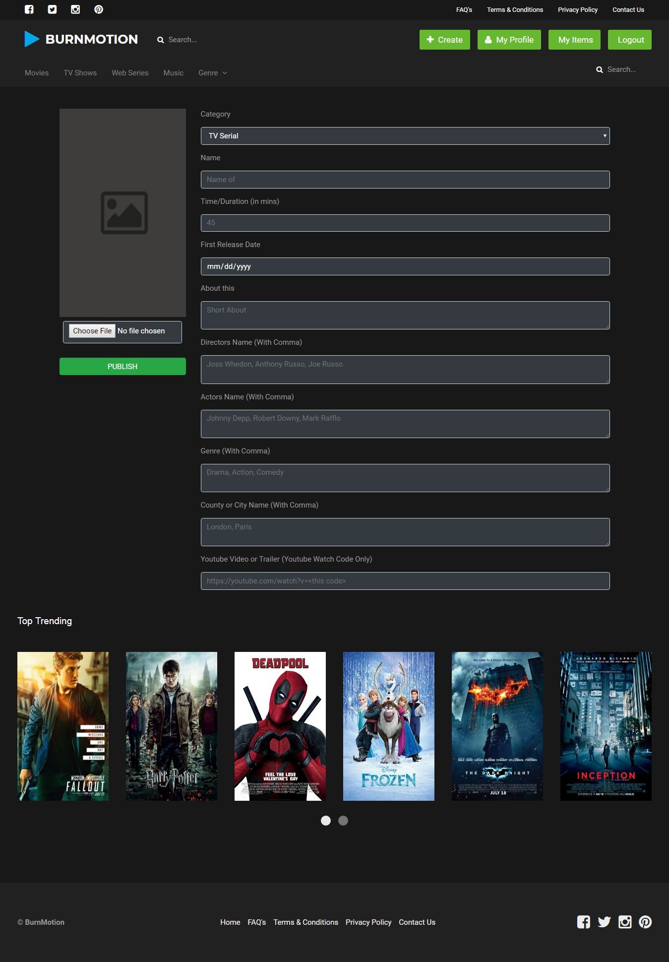Open footer Privacy Policy link
This screenshot has width=669, height=962.
pos(368,922)
